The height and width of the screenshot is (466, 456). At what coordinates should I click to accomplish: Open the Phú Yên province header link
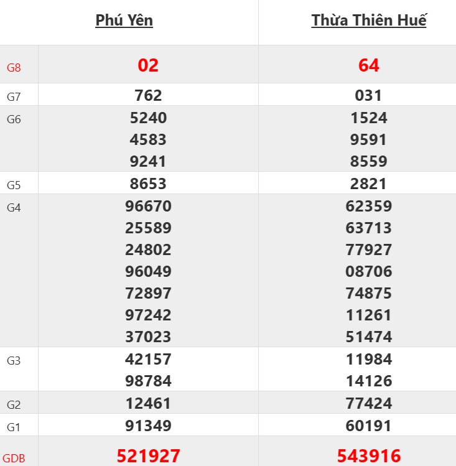[x=124, y=20]
